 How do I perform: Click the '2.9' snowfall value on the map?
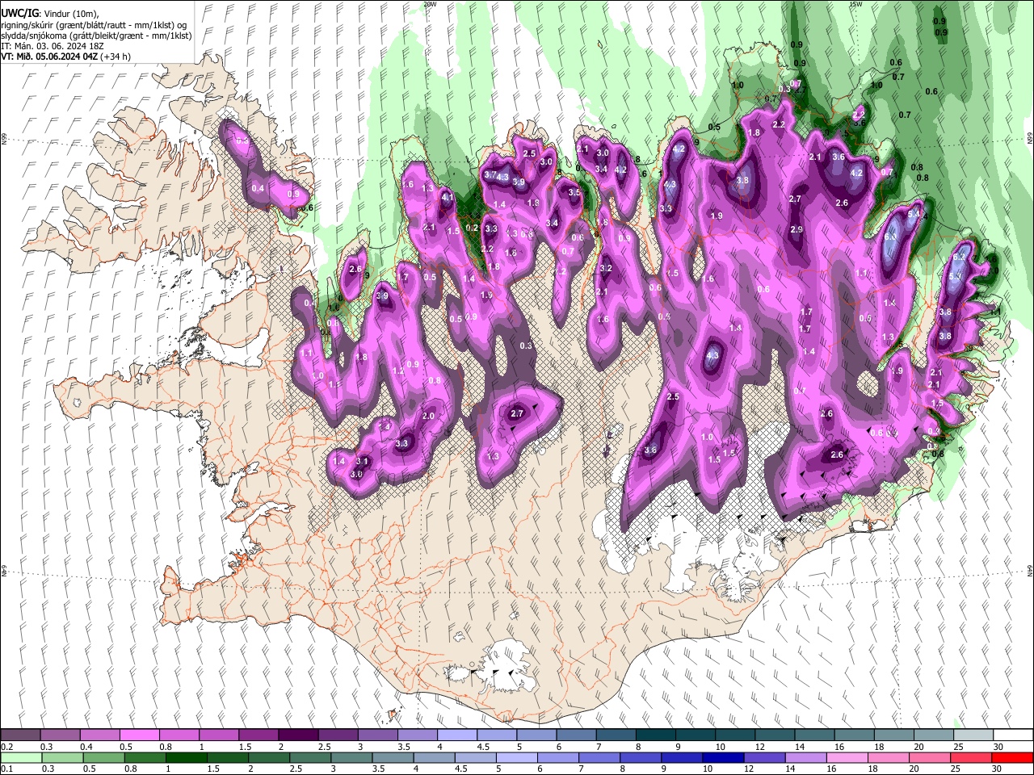tap(797, 230)
